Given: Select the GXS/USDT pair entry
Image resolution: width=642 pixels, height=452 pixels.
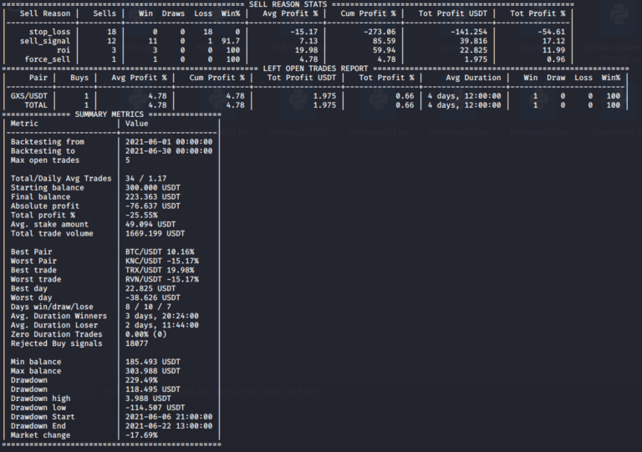Looking at the screenshot, I should [x=29, y=96].
